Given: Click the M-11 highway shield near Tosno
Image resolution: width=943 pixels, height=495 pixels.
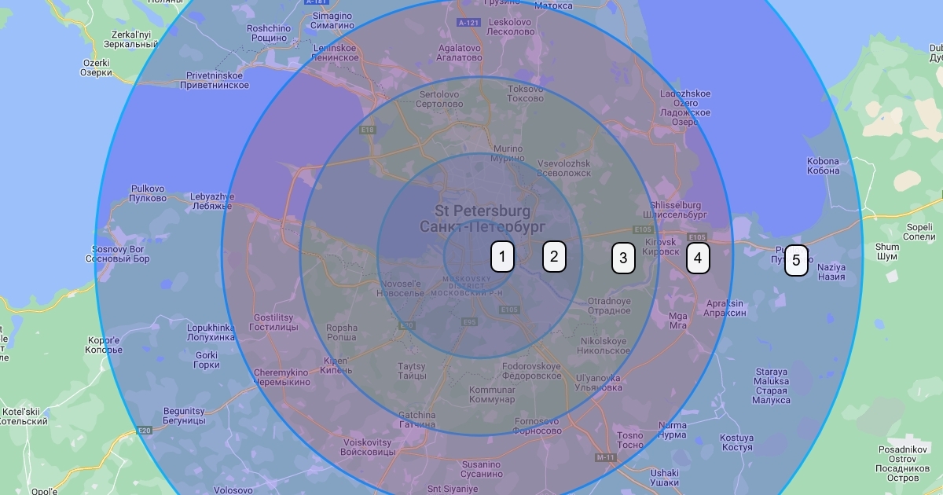Looking at the screenshot, I should [604, 457].
